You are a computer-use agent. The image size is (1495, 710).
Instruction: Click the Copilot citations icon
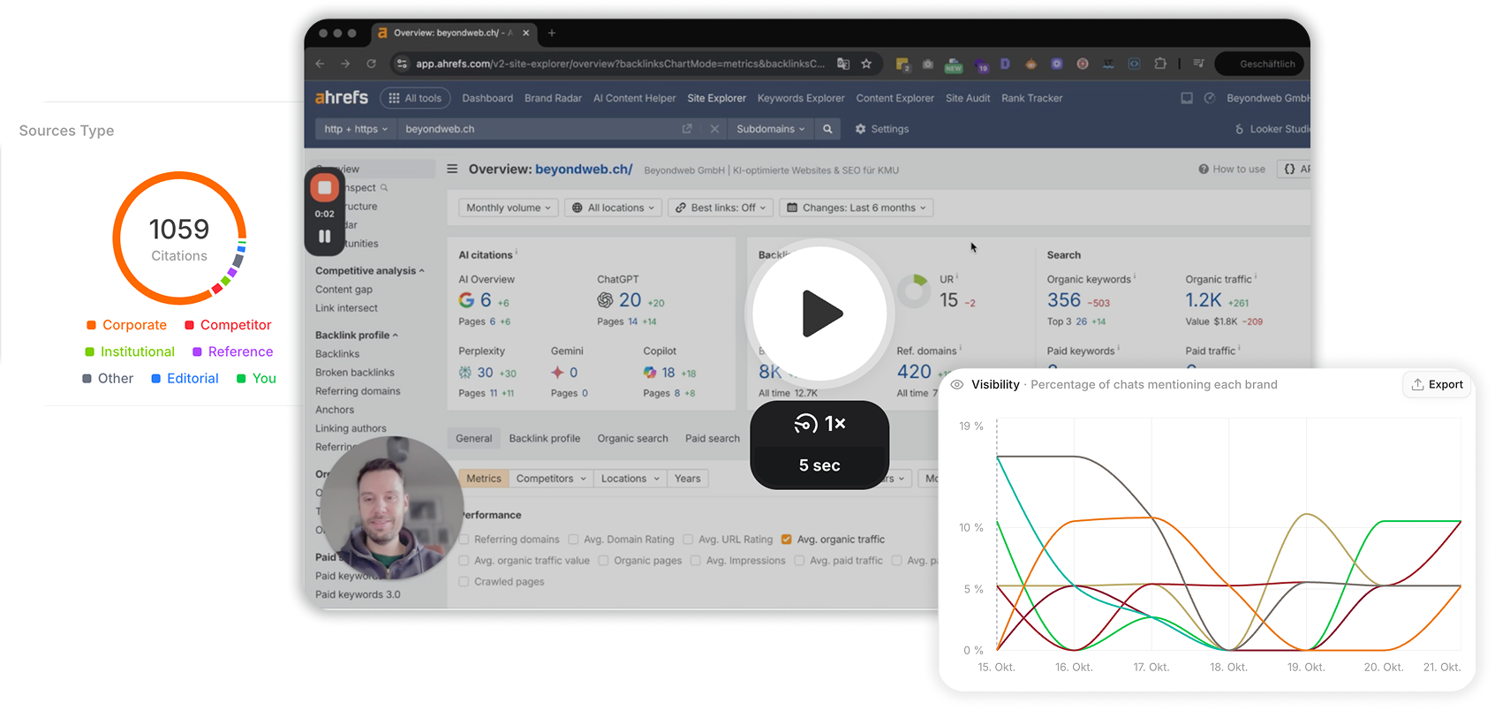(650, 373)
